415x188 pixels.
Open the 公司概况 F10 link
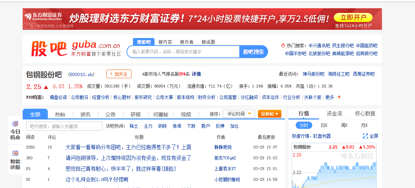pos(80,97)
